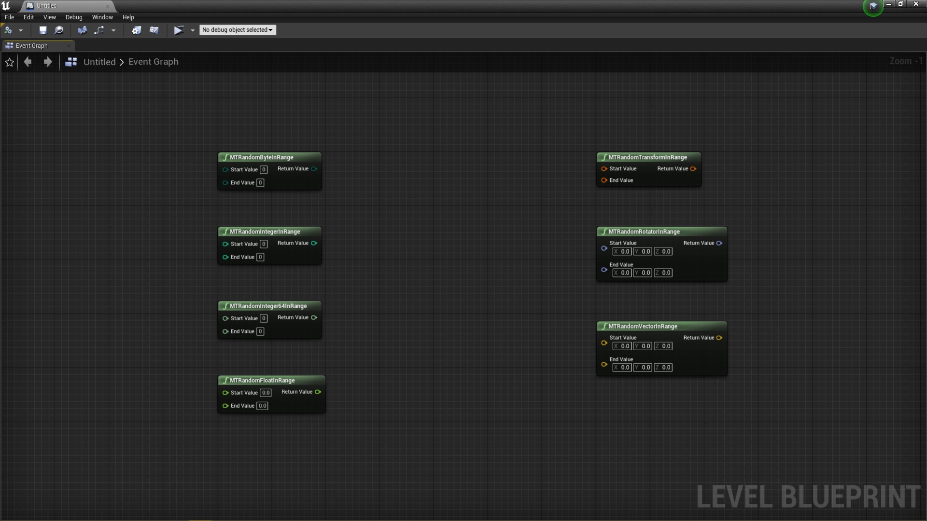Open Class Defaults panel

pyautogui.click(x=154, y=30)
